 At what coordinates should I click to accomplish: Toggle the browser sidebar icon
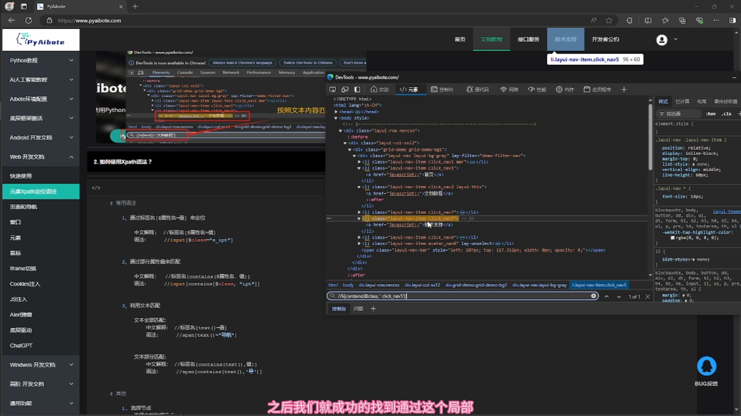click(733, 20)
